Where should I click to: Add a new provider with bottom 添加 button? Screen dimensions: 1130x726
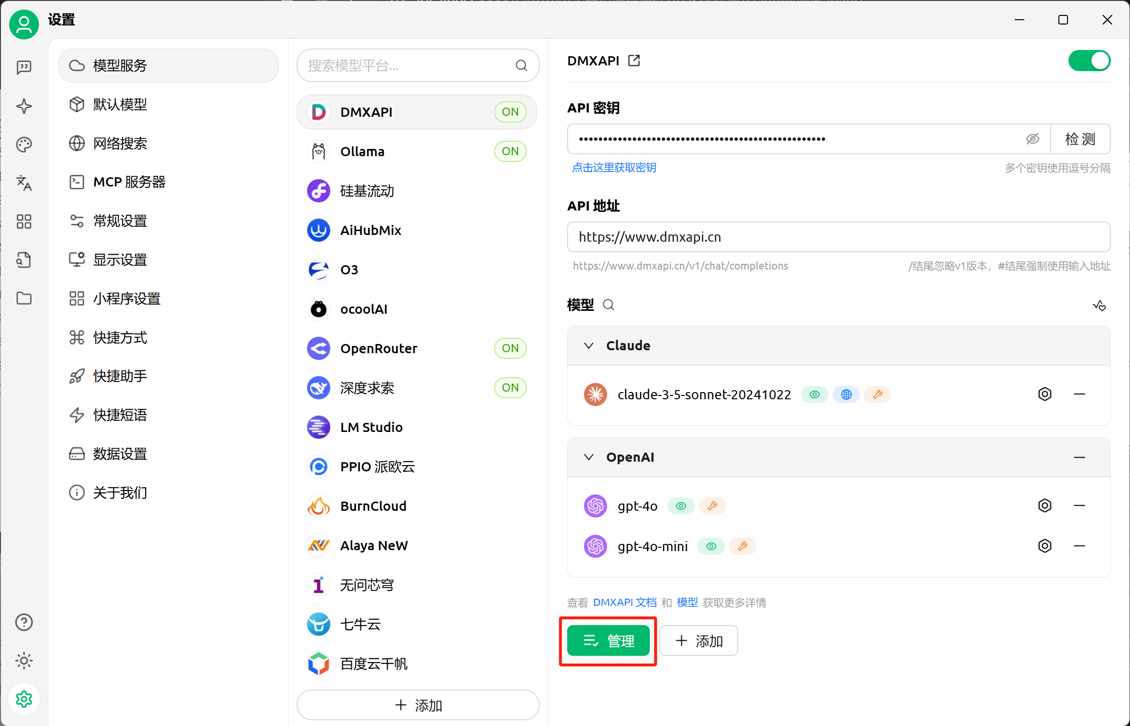click(x=418, y=705)
